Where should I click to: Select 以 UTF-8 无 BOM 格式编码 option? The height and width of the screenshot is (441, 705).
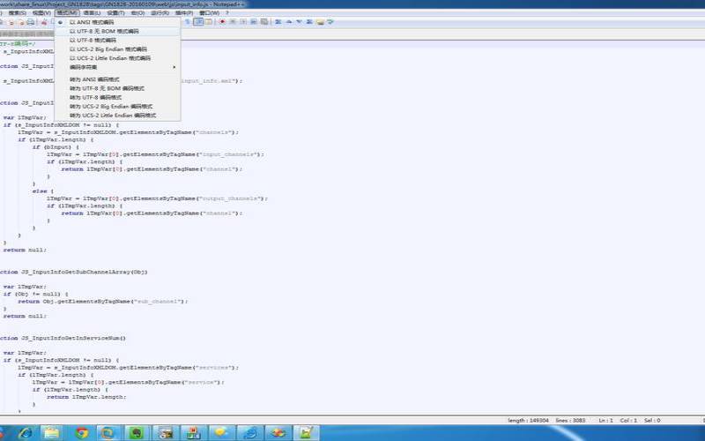pos(118,31)
